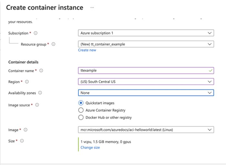This screenshot has width=226, height=165.
Task: Click info icon beside Region label
Action: (x=27, y=82)
